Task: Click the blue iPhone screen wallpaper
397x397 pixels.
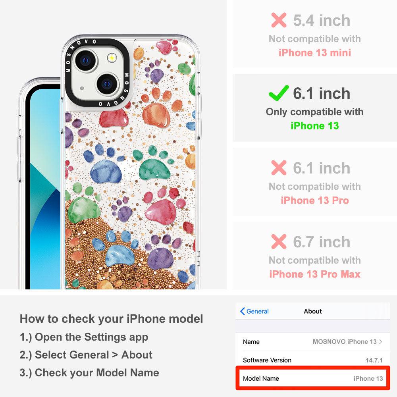Action: point(45,189)
